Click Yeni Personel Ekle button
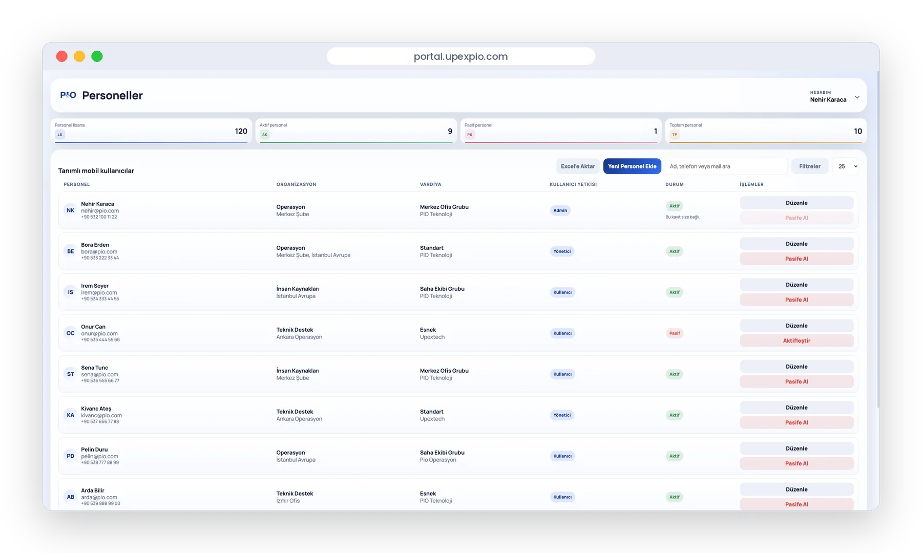 [632, 166]
